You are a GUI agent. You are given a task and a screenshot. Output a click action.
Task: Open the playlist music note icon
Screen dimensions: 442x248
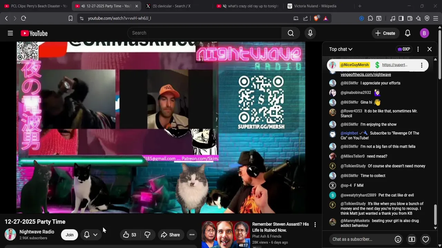[x=393, y=18]
